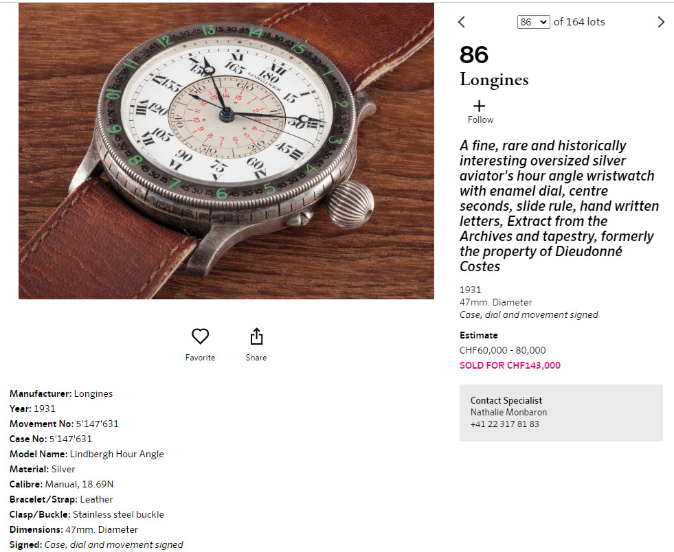Click the SOLD FOR CHF143,000 text
The image size is (674, 552).
click(x=510, y=365)
